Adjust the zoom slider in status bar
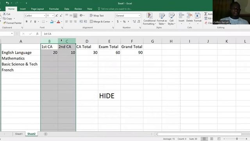 click(237, 139)
